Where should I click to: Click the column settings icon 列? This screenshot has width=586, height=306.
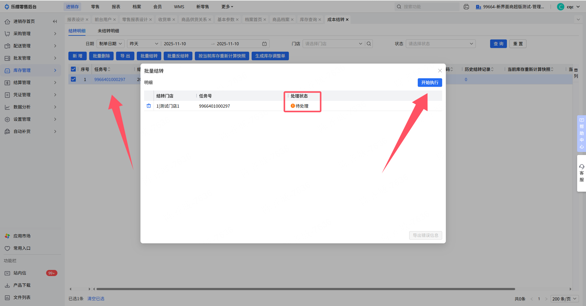click(x=576, y=73)
